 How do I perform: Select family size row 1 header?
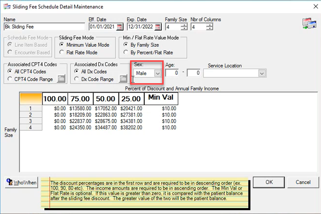(31, 108)
